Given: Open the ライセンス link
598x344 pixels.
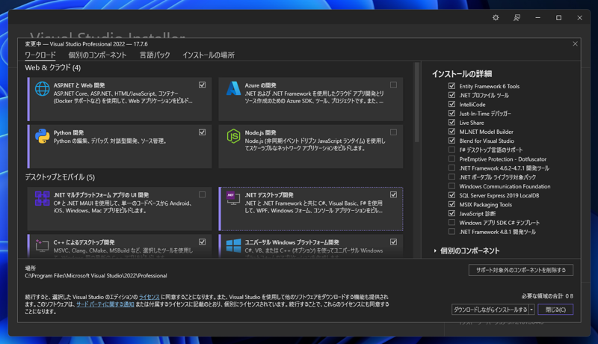Looking at the screenshot, I should [x=149, y=297].
